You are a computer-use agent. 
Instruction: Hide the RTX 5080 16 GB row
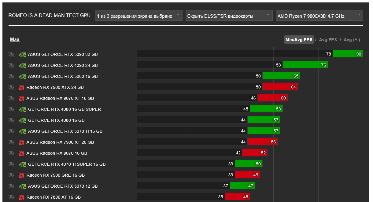(x=11, y=77)
